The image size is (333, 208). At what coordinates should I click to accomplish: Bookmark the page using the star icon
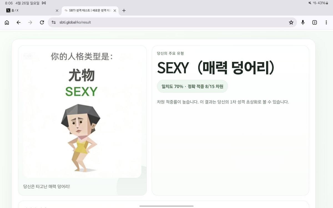point(291,22)
